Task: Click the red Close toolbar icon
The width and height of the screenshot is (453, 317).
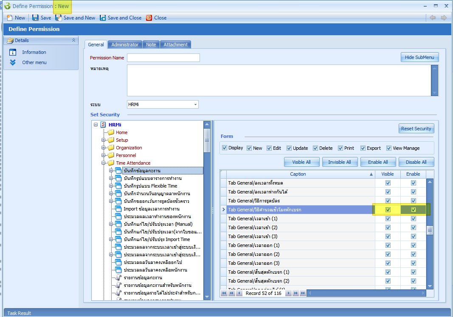Action: 149,18
